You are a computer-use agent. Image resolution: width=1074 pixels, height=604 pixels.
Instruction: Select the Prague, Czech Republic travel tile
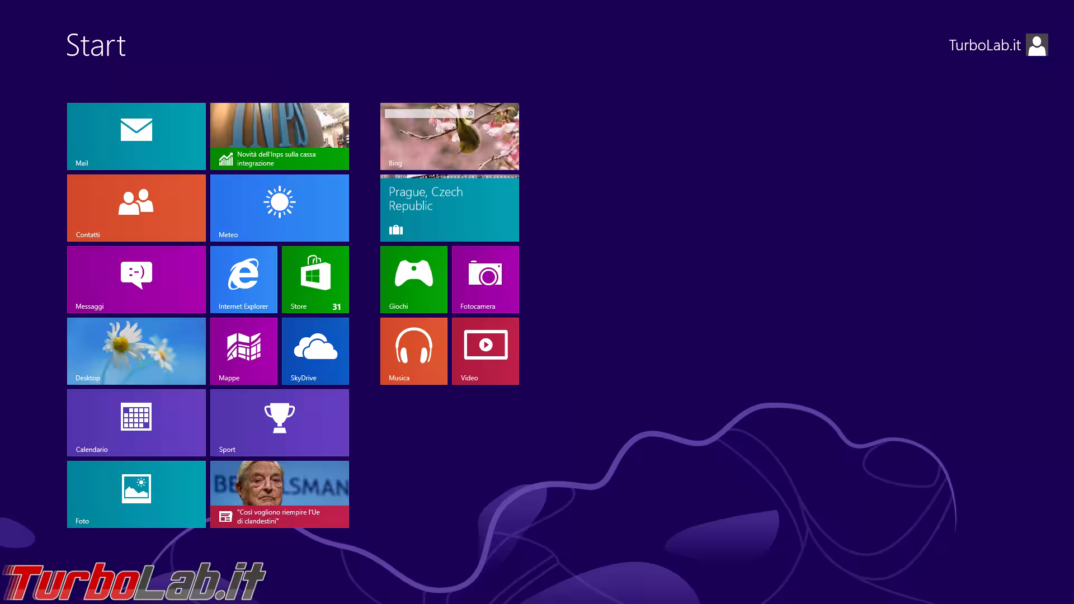449,207
